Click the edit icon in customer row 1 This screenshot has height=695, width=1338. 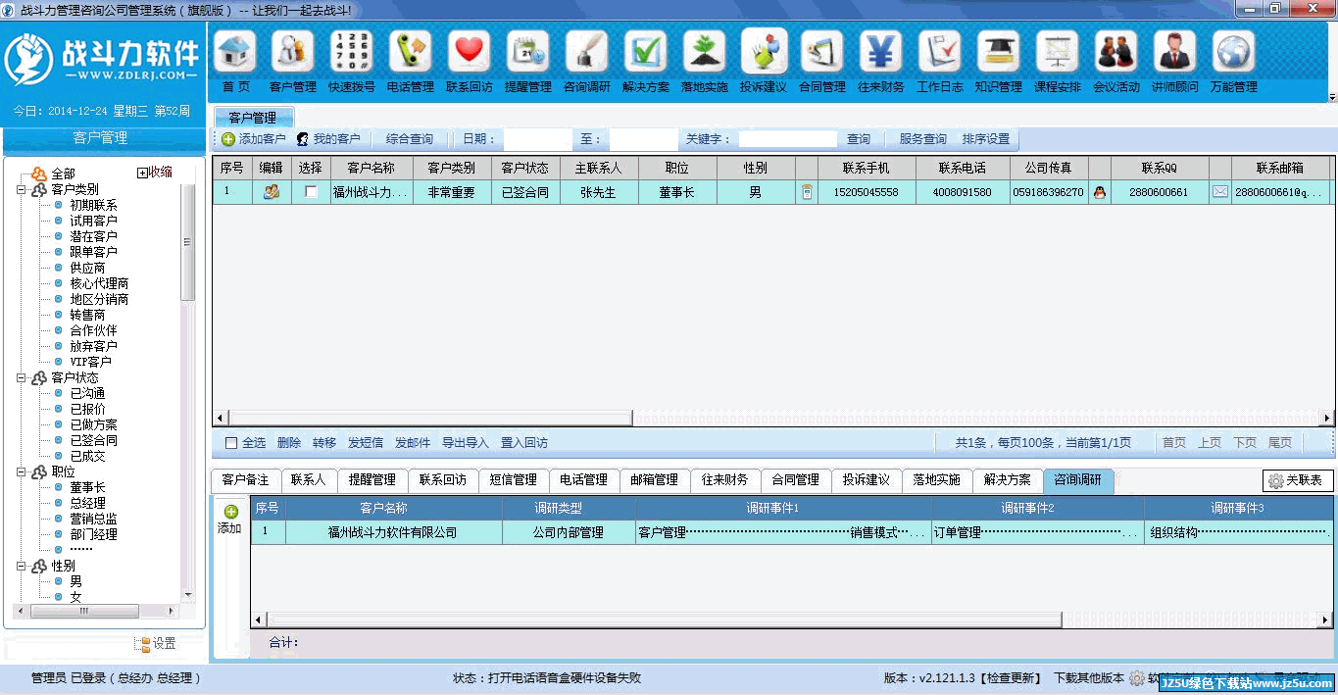pos(272,192)
